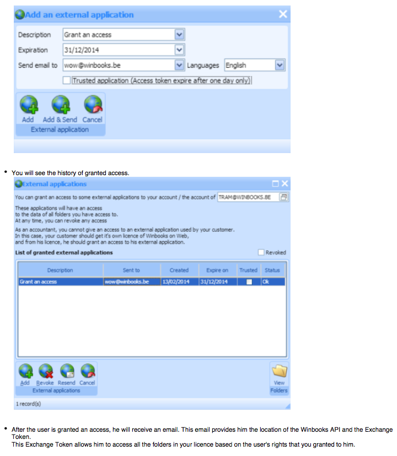This screenshot has width=397, height=456.
Task: Click the 13/02/2014 created date cell
Action: (x=180, y=282)
